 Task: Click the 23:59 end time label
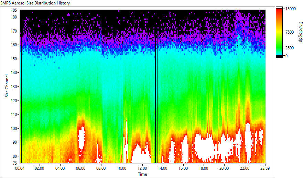point(265,168)
